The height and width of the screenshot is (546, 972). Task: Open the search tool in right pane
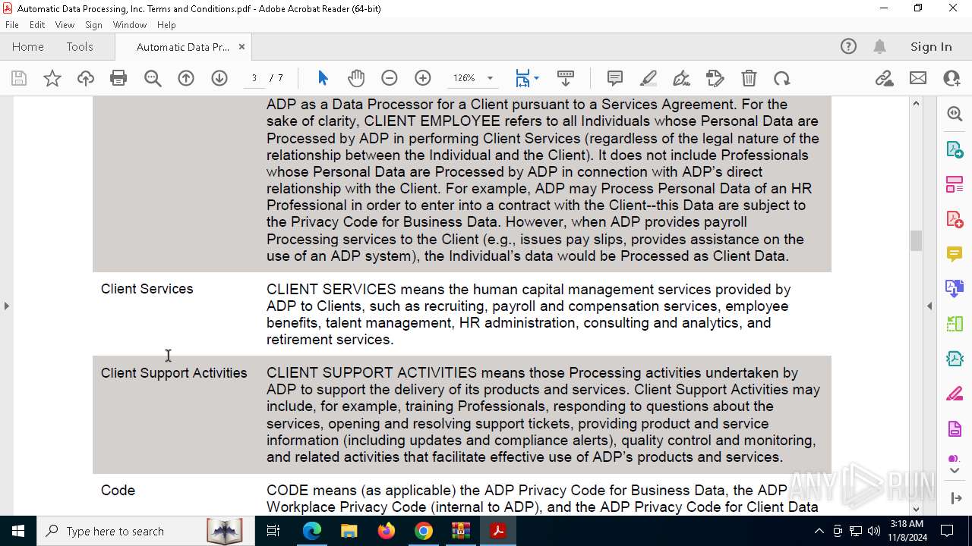coord(955,114)
